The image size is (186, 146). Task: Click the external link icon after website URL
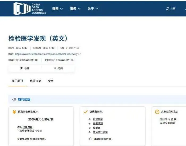coord(80,54)
